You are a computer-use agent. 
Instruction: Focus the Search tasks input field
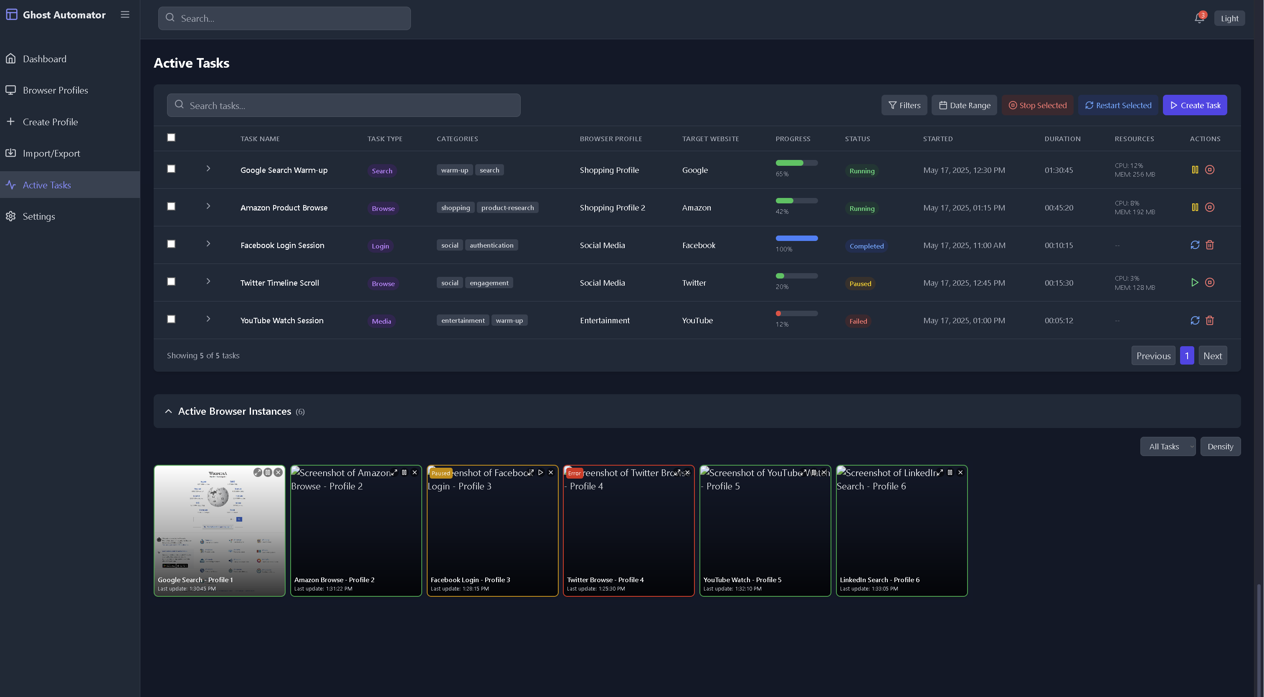point(344,106)
